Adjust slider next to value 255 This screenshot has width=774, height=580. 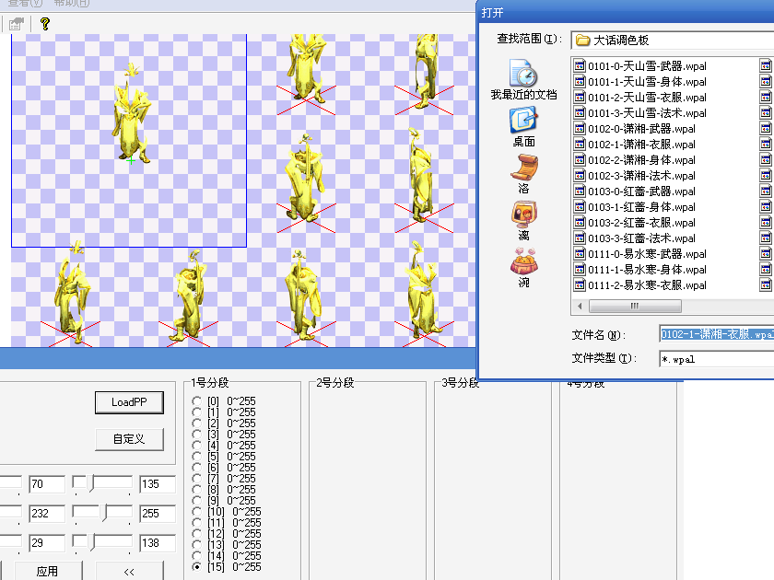[x=102, y=514]
